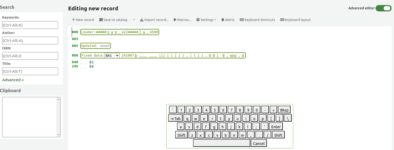This screenshot has width=394, height=150.
Task: Click the Save to catalog icon
Action: click(101, 20)
